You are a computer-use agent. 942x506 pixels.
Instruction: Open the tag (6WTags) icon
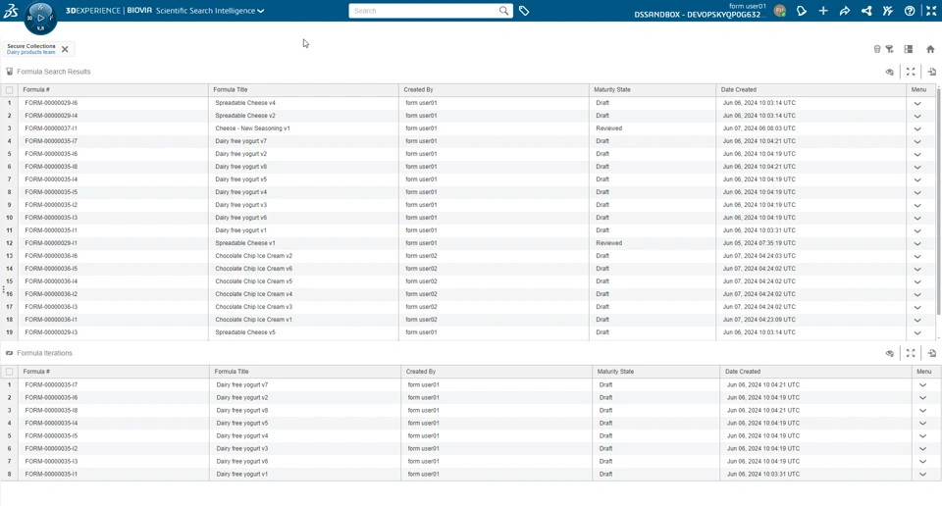[x=524, y=11]
